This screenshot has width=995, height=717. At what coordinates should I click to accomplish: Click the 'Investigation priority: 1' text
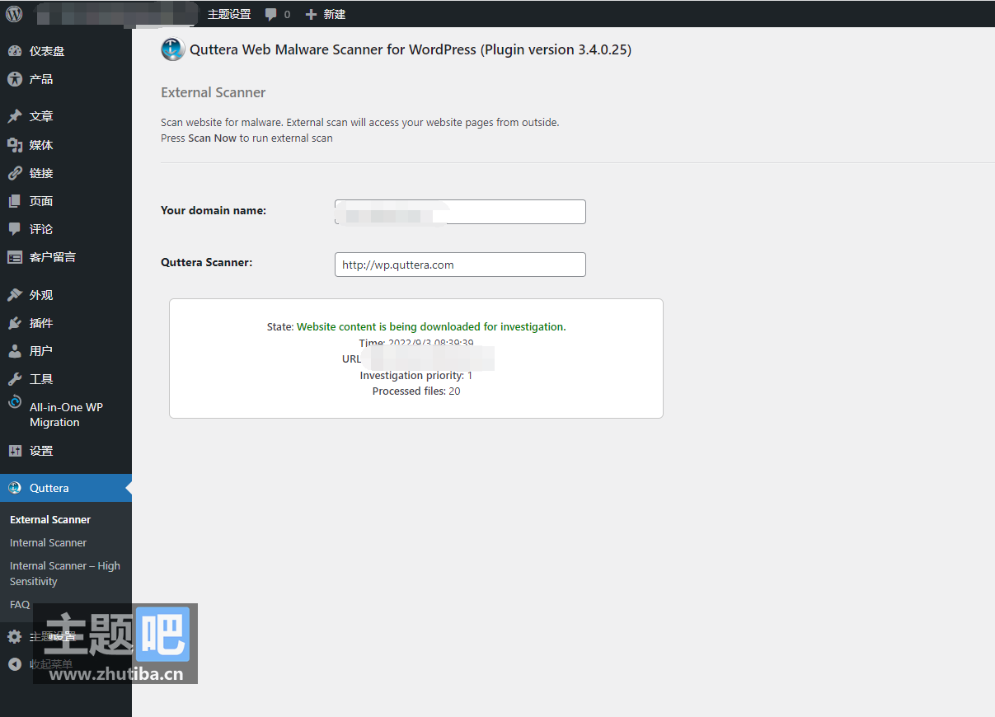tap(416, 376)
